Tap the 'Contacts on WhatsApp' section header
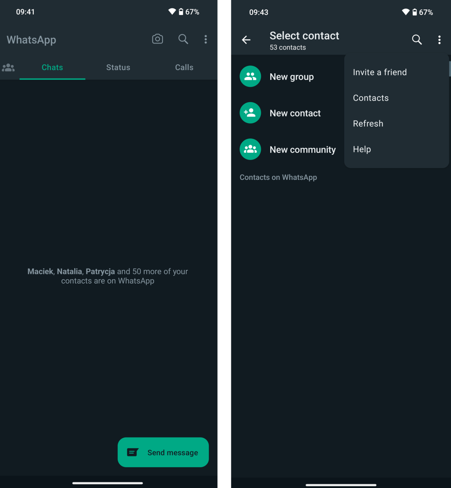Viewport: 451px width, 488px height. [278, 177]
